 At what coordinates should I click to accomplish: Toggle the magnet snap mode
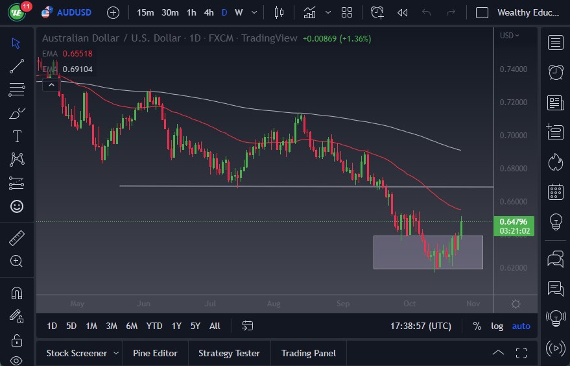pyautogui.click(x=17, y=293)
